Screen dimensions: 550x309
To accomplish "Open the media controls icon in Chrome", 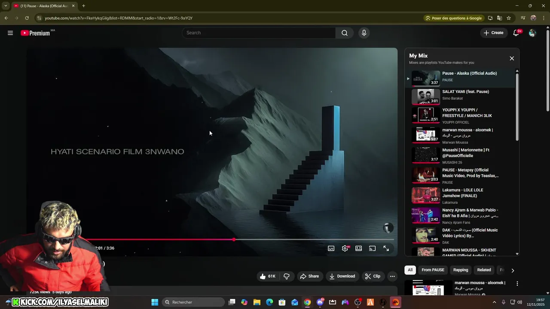I will pos(523,18).
